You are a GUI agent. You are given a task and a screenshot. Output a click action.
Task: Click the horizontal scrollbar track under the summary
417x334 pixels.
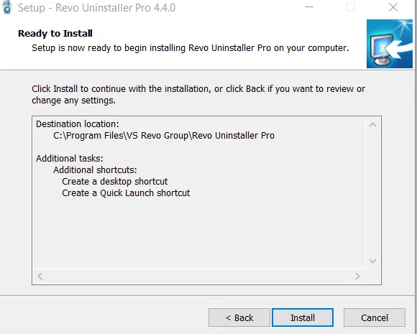coord(199,276)
